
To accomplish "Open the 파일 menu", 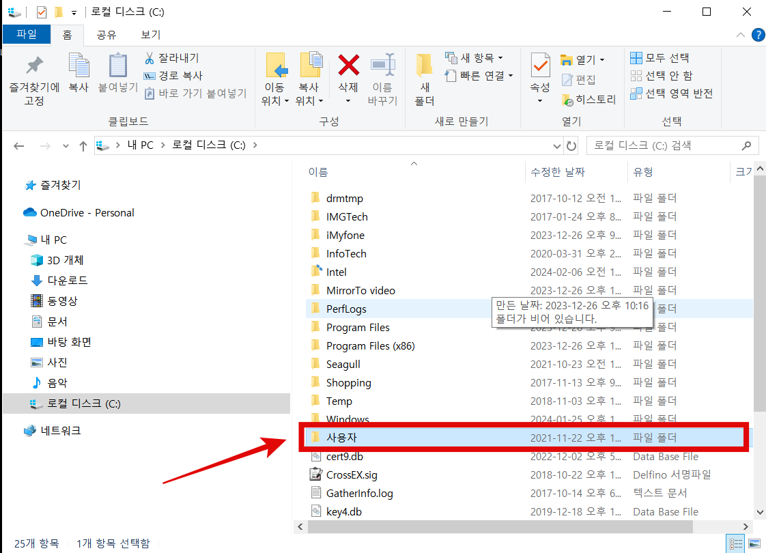I will [26, 33].
